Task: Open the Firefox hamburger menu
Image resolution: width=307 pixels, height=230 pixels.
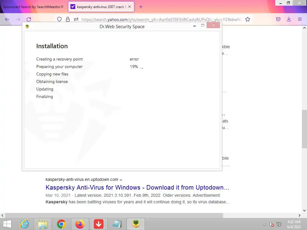Action: pyautogui.click(x=300, y=19)
